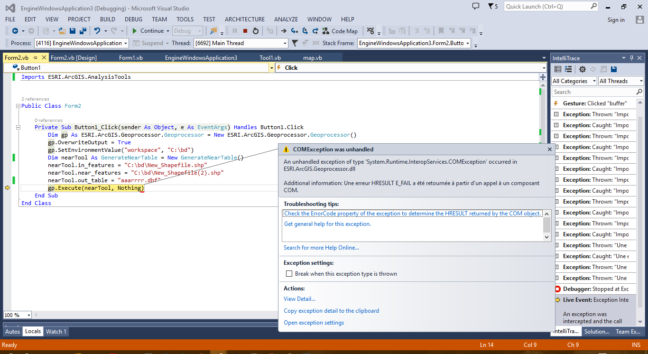Open IntelliTrace settings gear icon
This screenshot has height=354, width=648.
click(x=583, y=69)
